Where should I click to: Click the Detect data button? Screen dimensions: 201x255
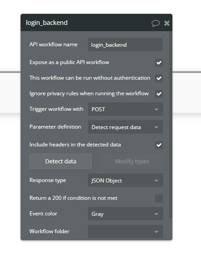(61, 162)
